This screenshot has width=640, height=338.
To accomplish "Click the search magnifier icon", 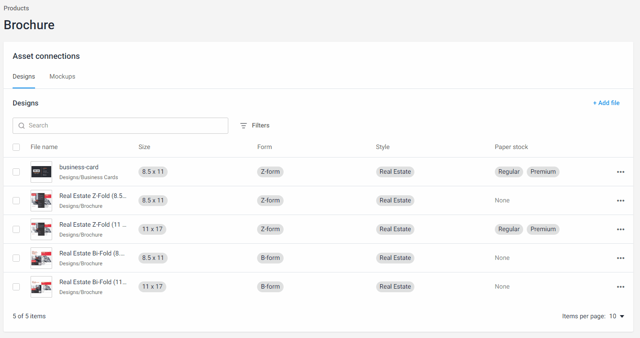I will tap(22, 126).
